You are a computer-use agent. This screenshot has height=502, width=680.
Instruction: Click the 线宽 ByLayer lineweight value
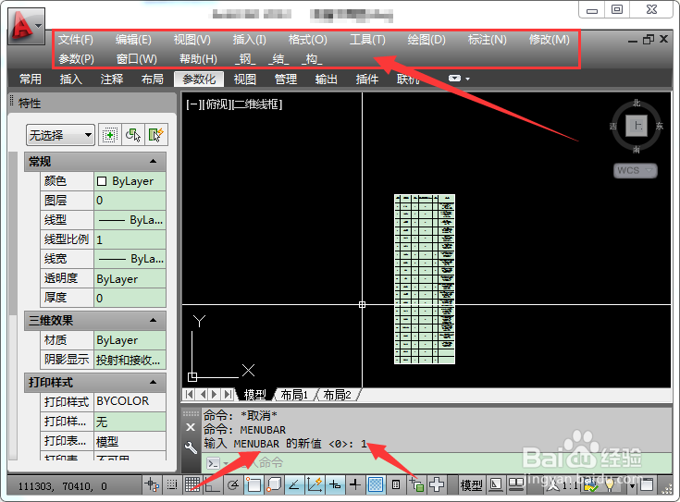130,259
